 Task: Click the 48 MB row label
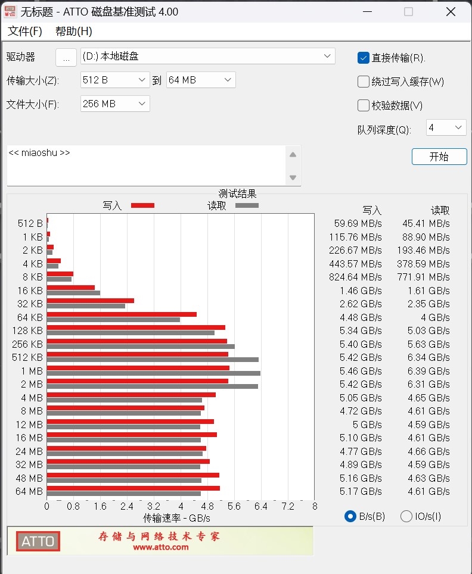[29, 479]
